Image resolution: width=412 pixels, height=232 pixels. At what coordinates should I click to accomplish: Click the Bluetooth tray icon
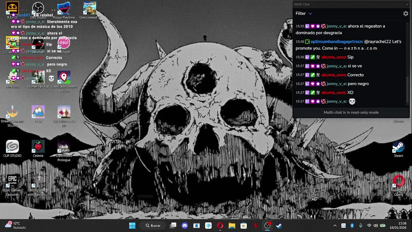point(352,226)
